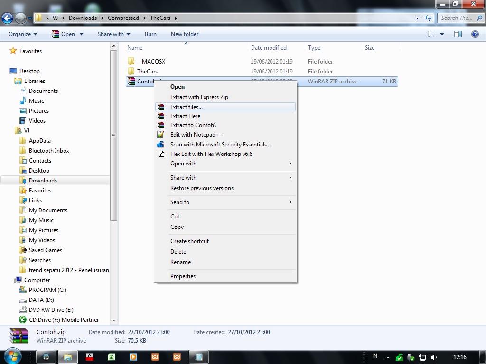The width and height of the screenshot is (486, 364).
Task: Select "Extract files..." with WinRAR icon
Action: (187, 107)
